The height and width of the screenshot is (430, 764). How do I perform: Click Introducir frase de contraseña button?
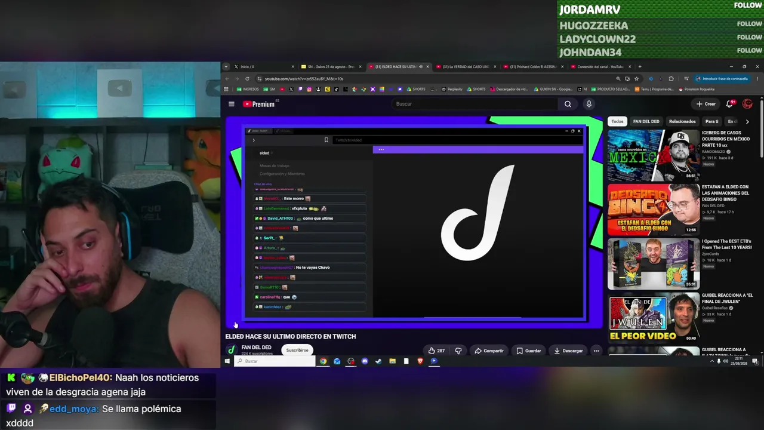(x=721, y=78)
